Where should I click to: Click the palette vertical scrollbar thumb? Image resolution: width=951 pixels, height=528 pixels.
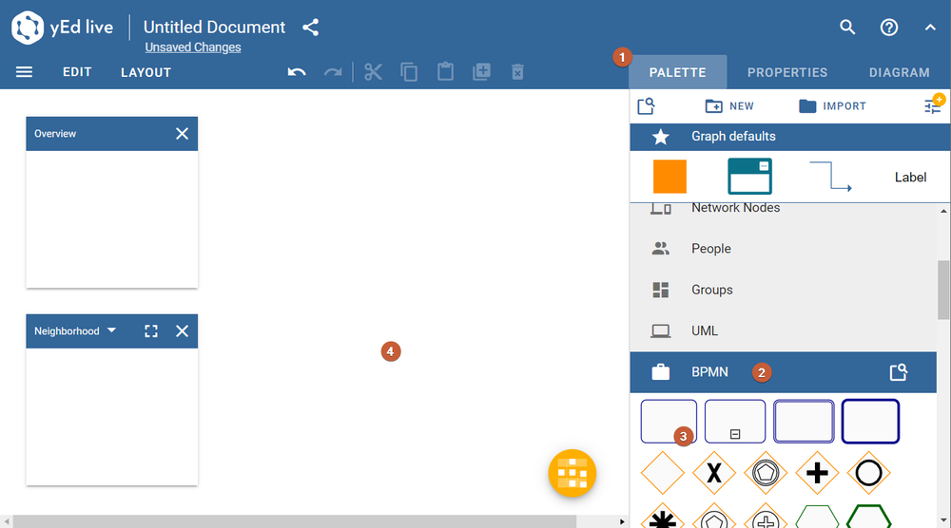[x=943, y=290]
